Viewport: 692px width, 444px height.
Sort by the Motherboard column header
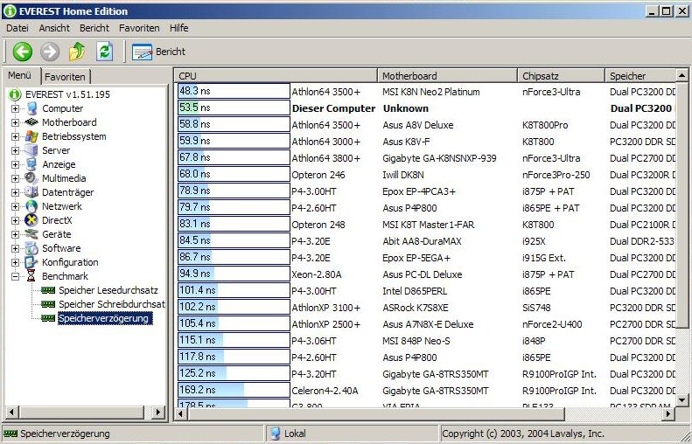448,76
